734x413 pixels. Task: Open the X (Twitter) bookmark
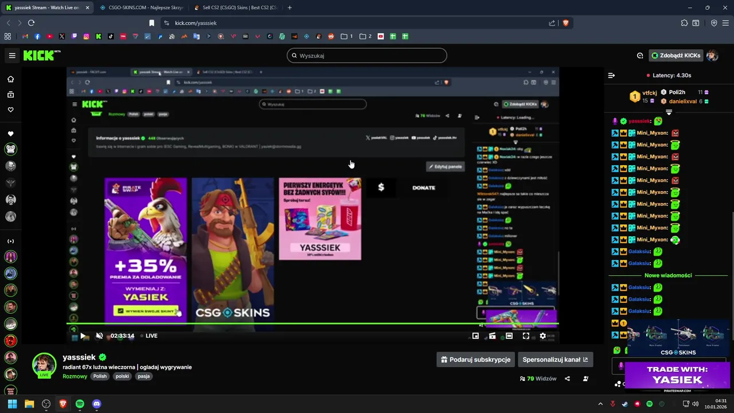tap(62, 36)
